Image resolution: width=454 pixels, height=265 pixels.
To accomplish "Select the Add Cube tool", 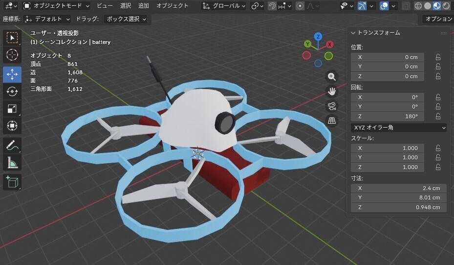I will 12,182.
